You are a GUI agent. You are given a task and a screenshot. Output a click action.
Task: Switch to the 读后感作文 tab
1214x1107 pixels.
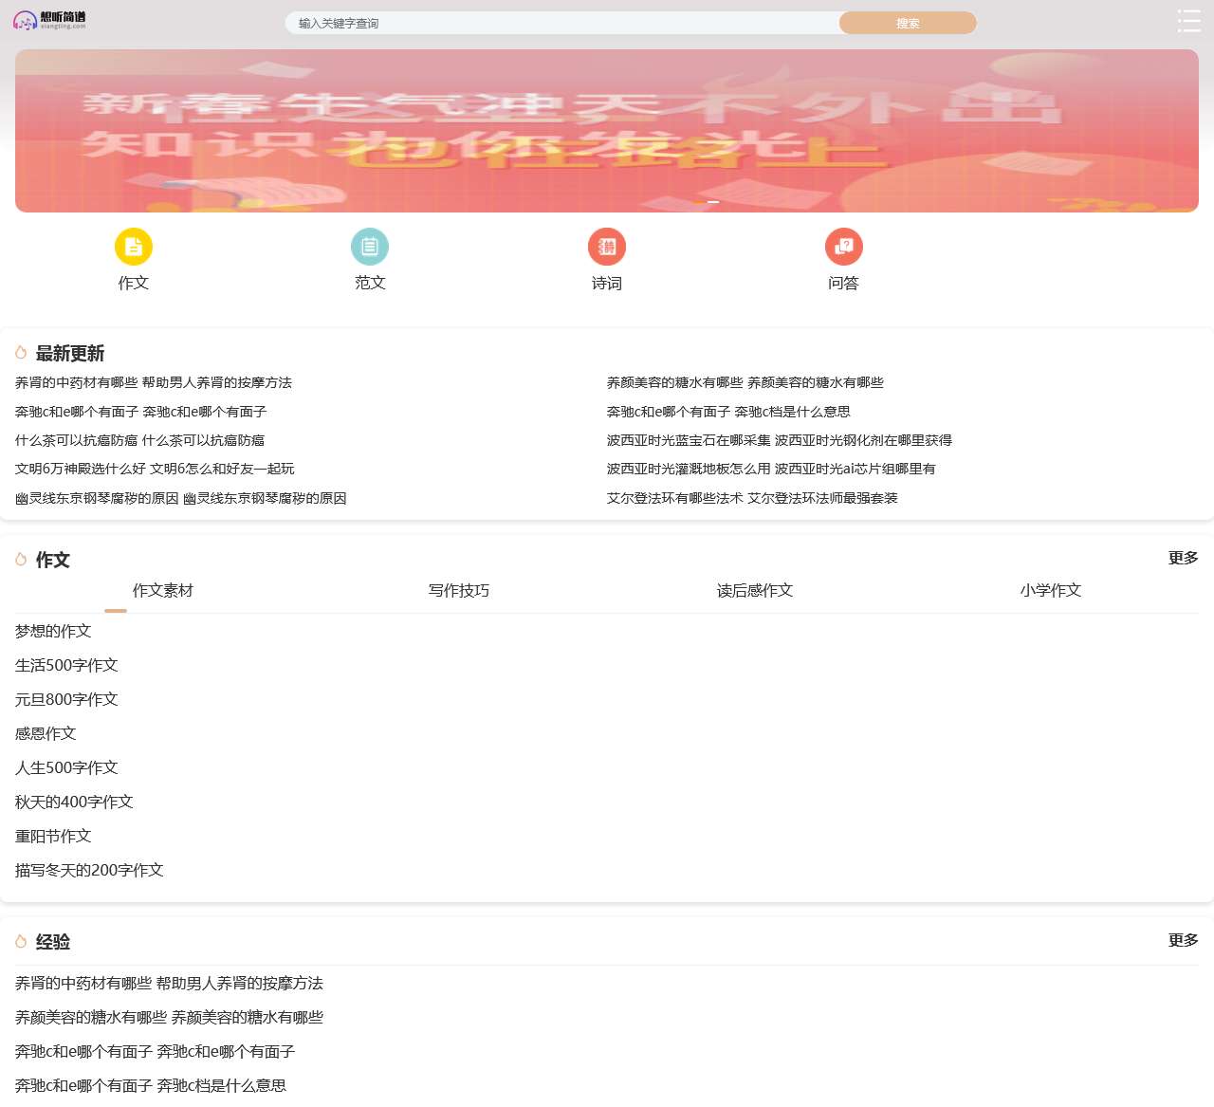tap(753, 590)
